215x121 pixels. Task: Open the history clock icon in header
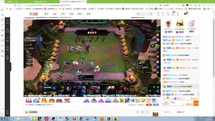(158, 13)
